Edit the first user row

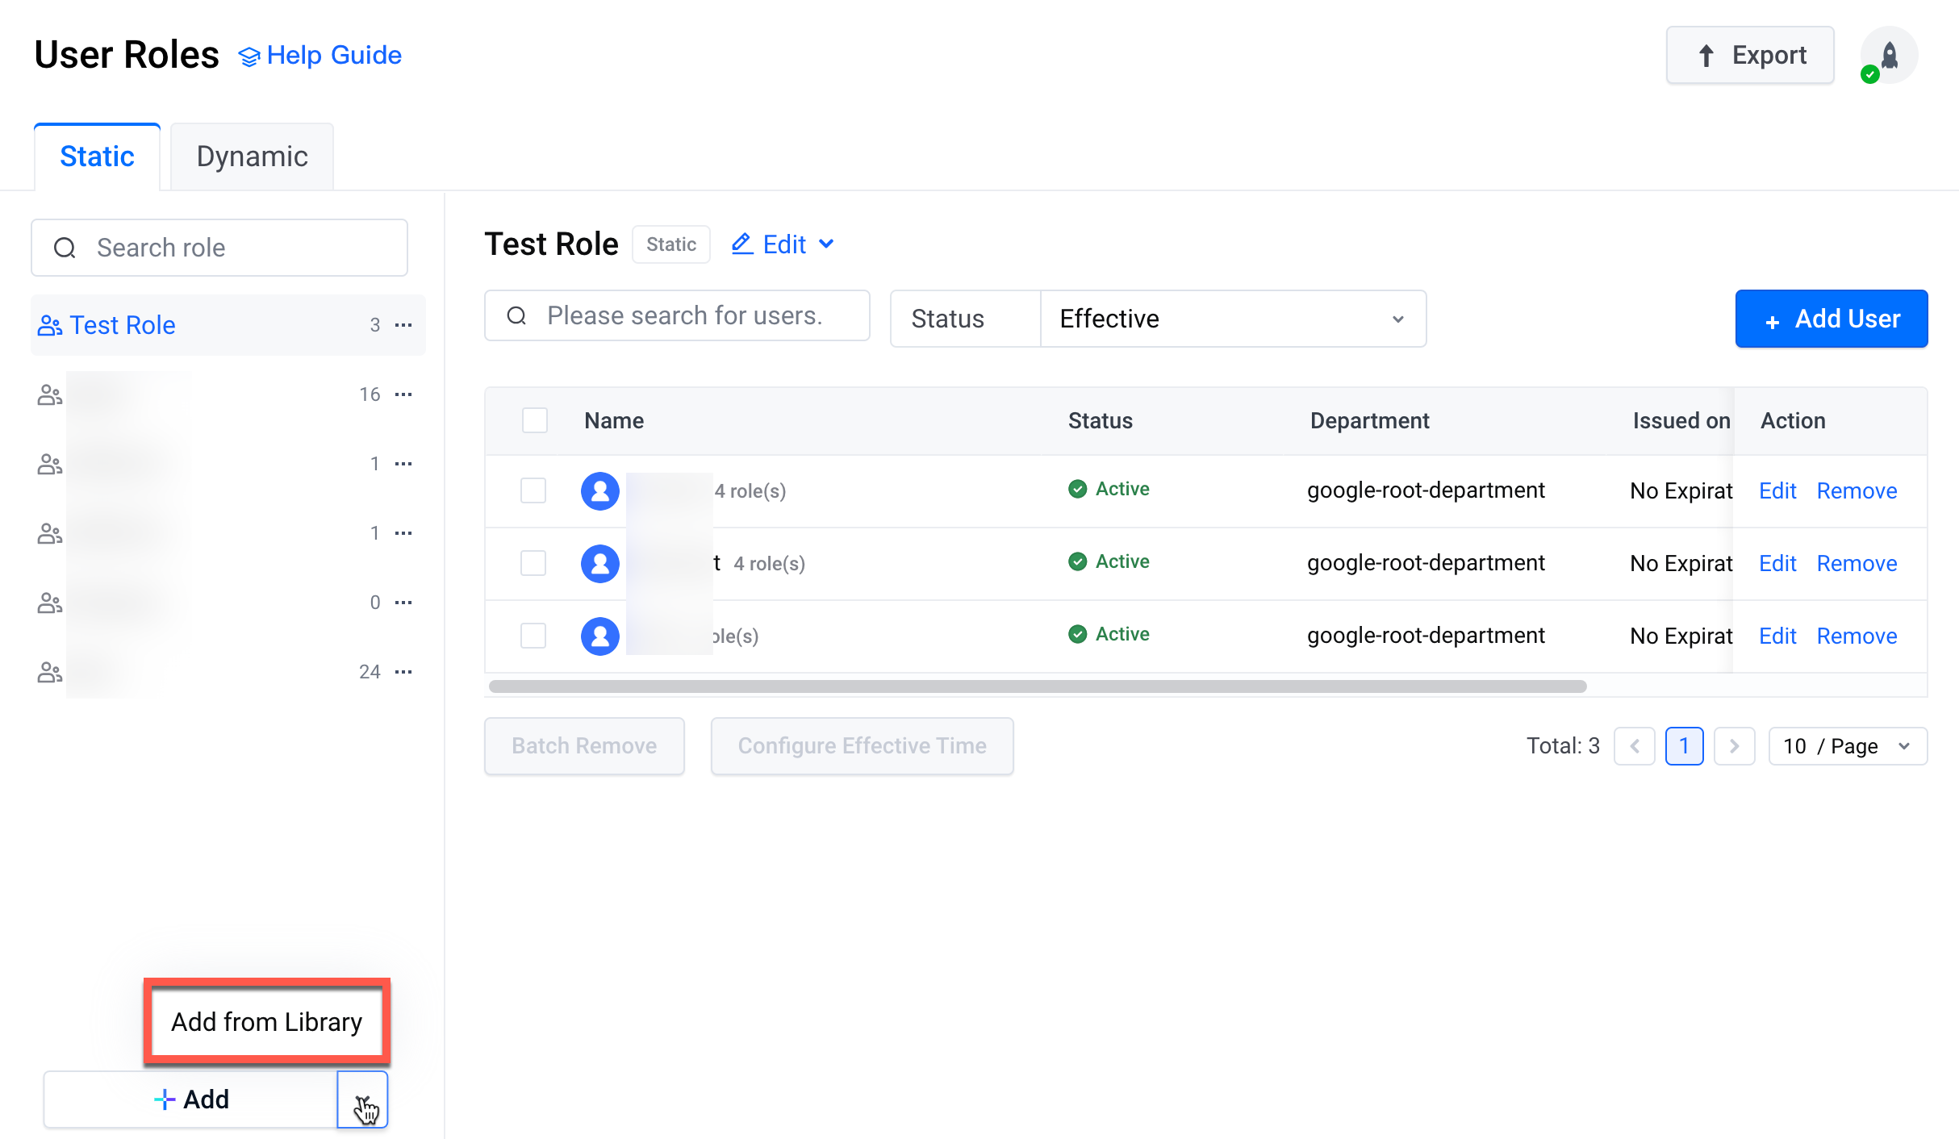1777,490
